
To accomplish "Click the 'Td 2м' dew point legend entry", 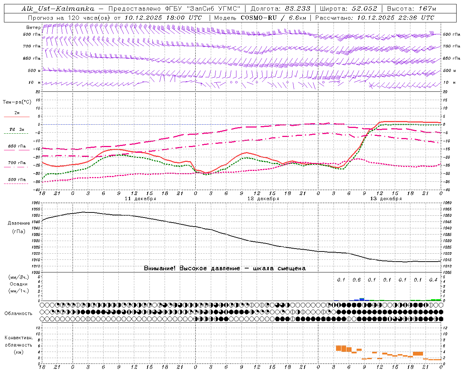I will tap(17, 129).
